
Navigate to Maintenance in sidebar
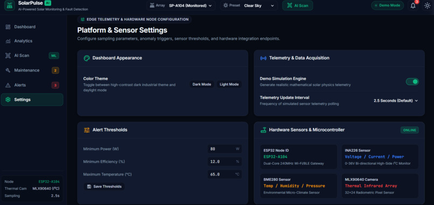32,70
